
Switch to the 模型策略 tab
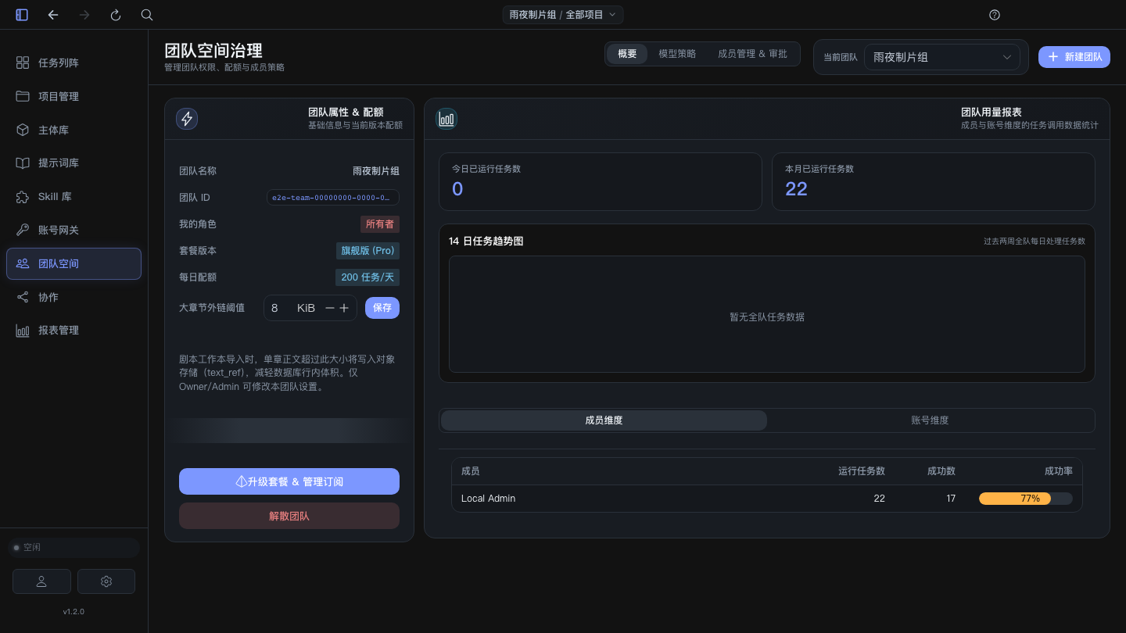tap(677, 54)
